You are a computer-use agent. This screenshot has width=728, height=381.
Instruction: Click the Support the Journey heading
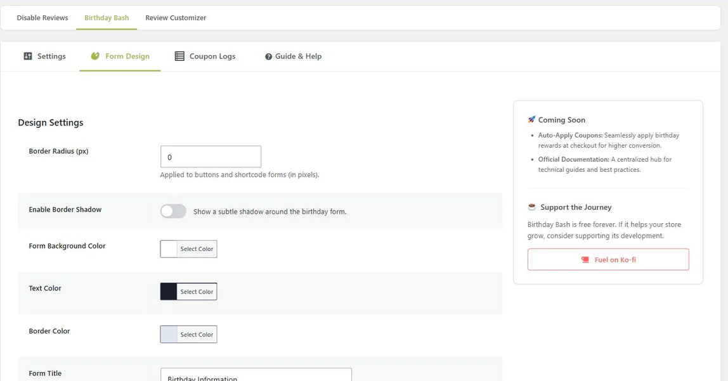tap(576, 207)
